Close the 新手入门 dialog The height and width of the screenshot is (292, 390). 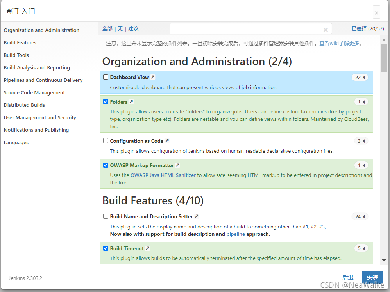[376, 12]
